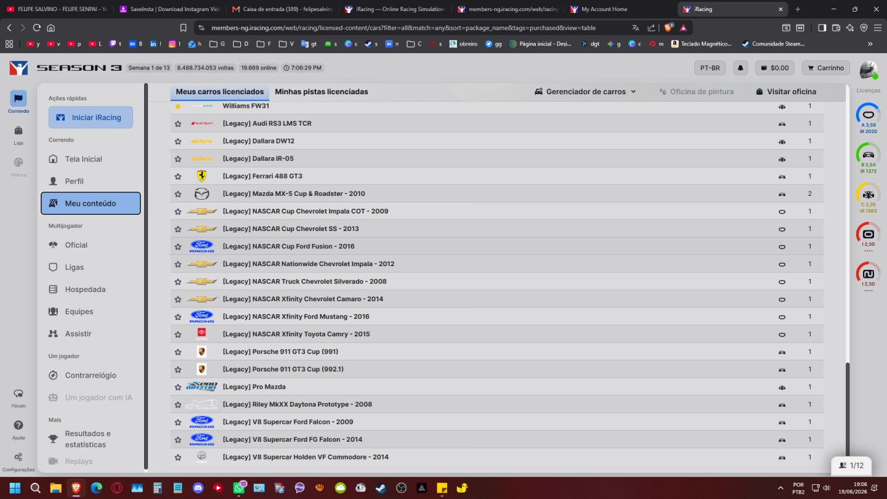Open the Oficial menu item
This screenshot has height=499, width=887.
[x=91, y=245]
